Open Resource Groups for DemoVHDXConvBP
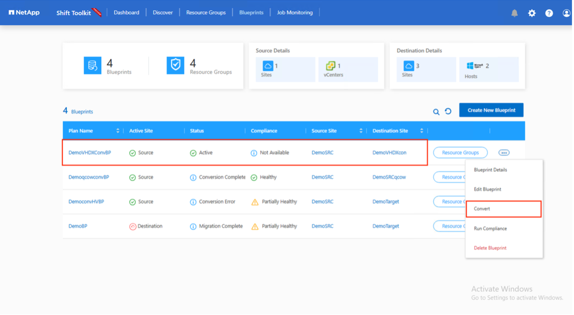 [x=460, y=153]
